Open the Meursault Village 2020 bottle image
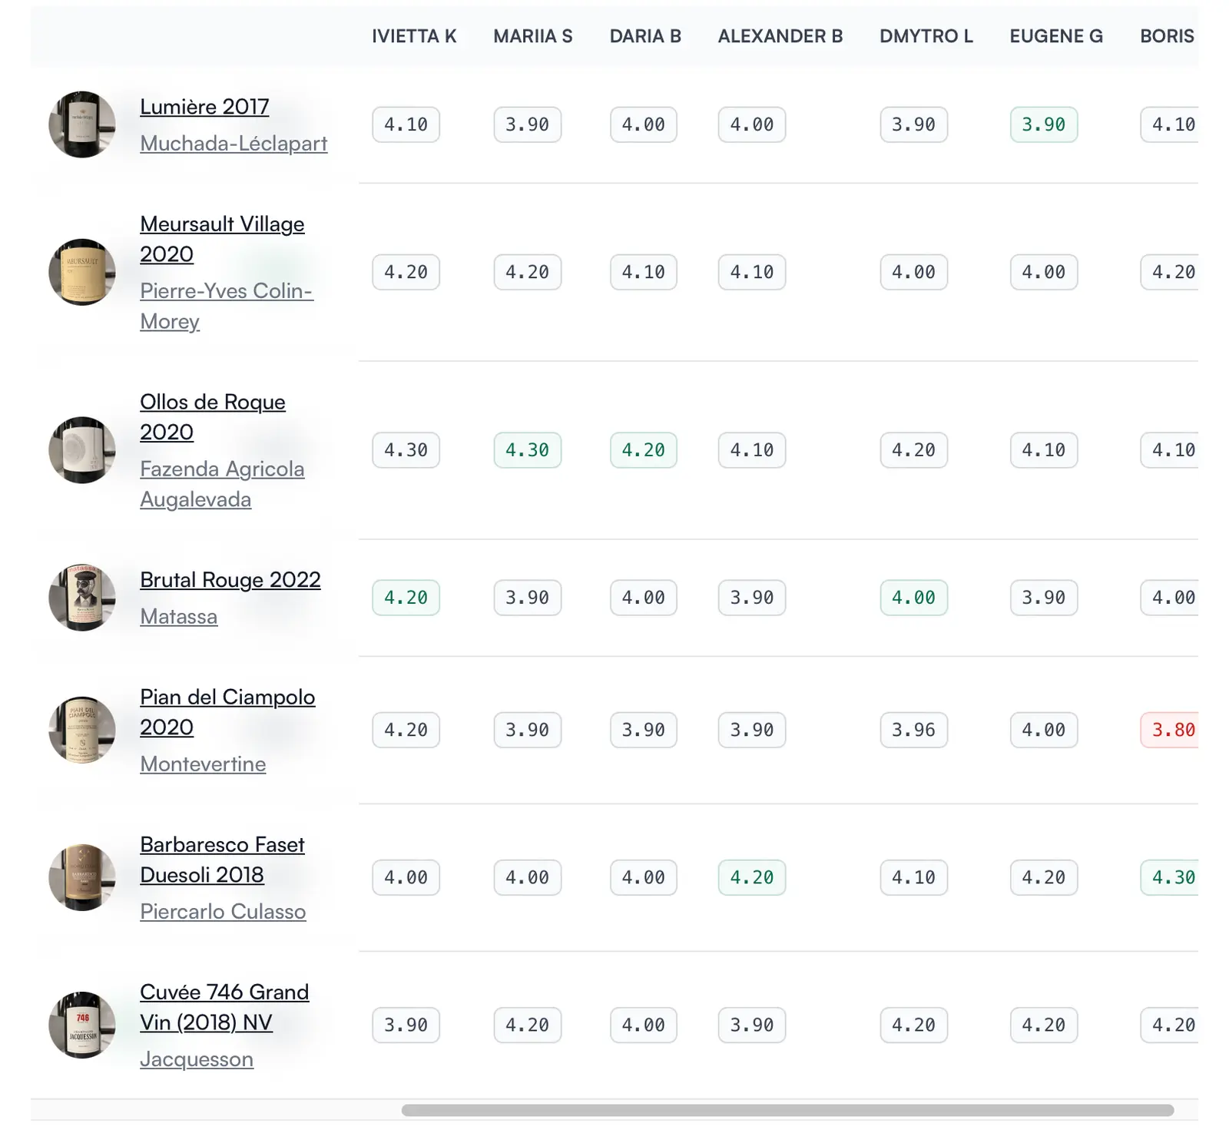The image size is (1229, 1130). (x=82, y=272)
